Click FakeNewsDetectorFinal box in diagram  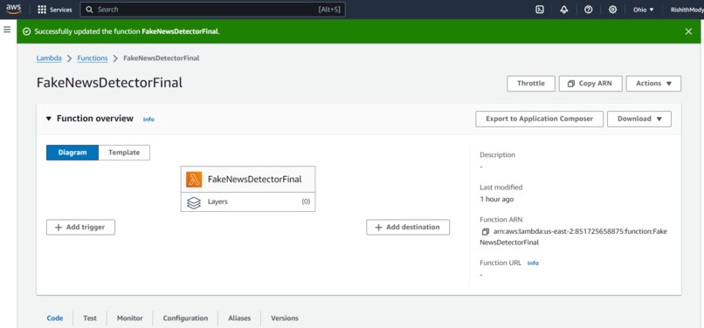248,180
